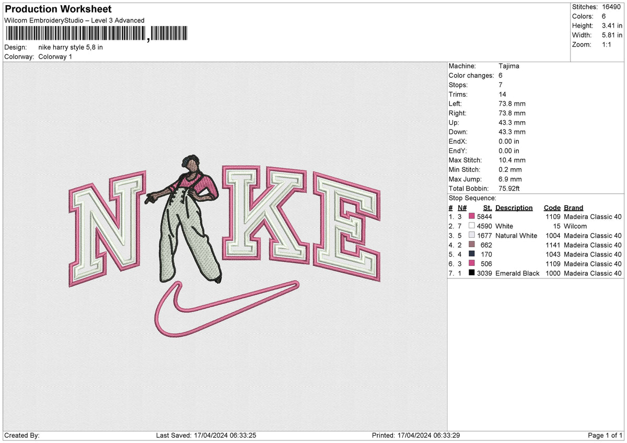Click the pink 5844 color swatch in stop 1
Screen dimensions: 627x443
point(472,217)
